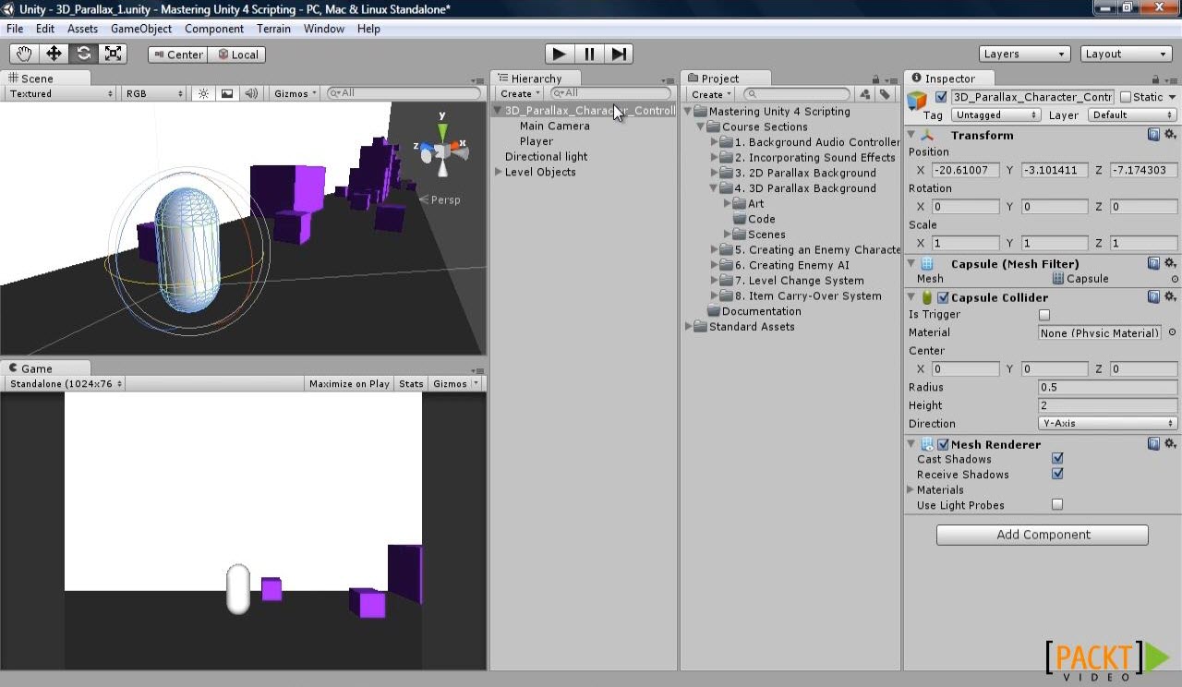This screenshot has width=1182, height=687.
Task: Toggle scene audio speaker icon
Action: (x=250, y=93)
